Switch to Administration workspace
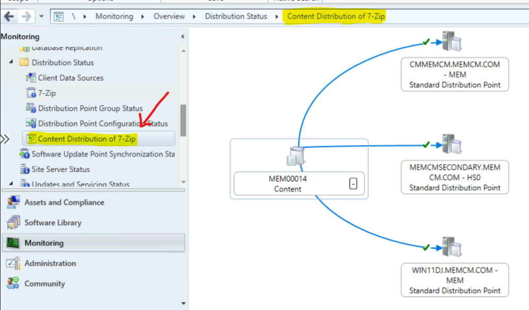Screen dimensions: 529x310 point(94,263)
